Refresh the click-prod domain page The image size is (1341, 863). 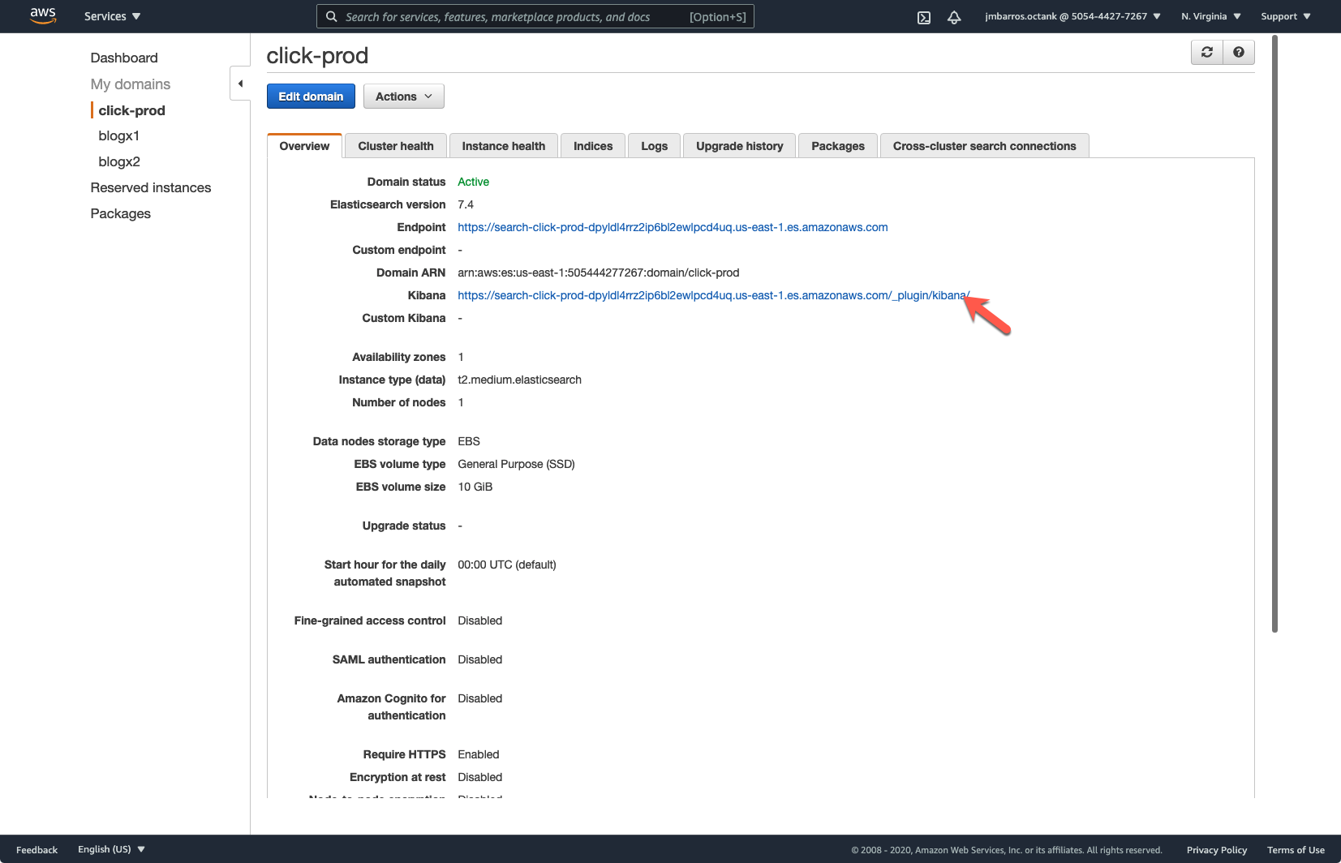pos(1207,52)
